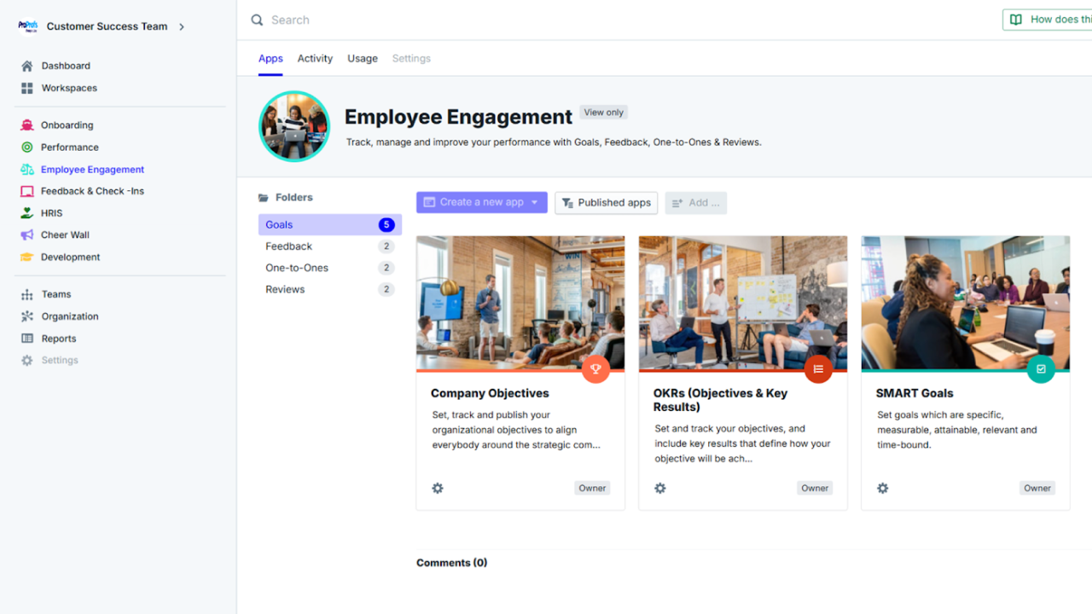Open settings gear on SMART Goals card
Viewport: 1092px width, 614px height.
coord(883,489)
